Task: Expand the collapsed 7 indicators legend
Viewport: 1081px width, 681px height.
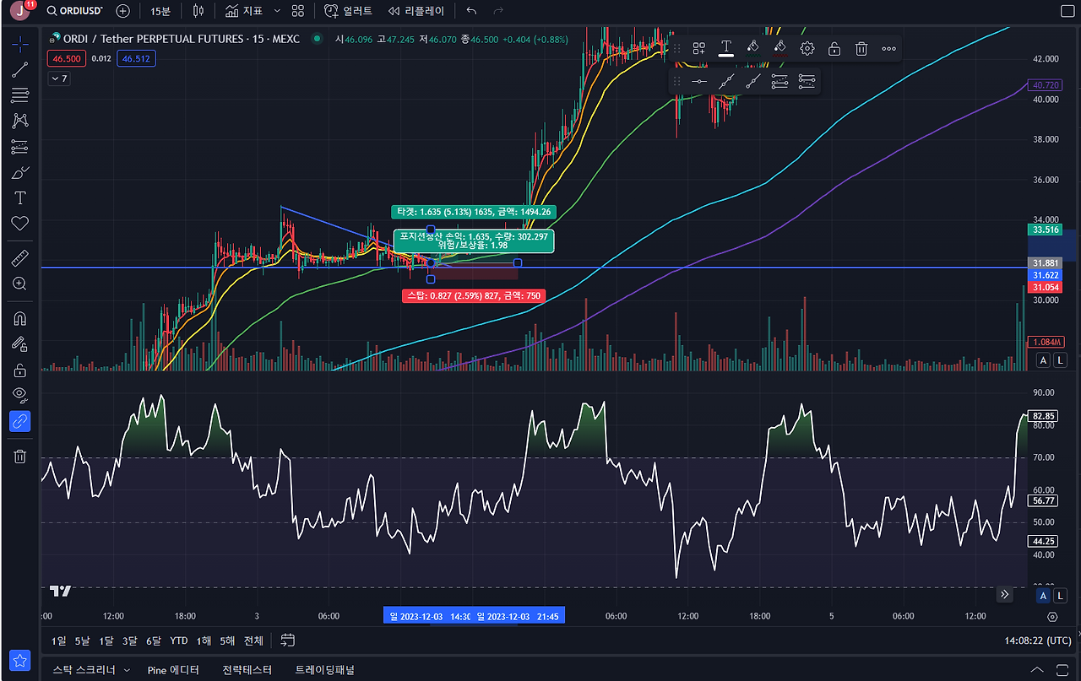Action: pos(59,78)
